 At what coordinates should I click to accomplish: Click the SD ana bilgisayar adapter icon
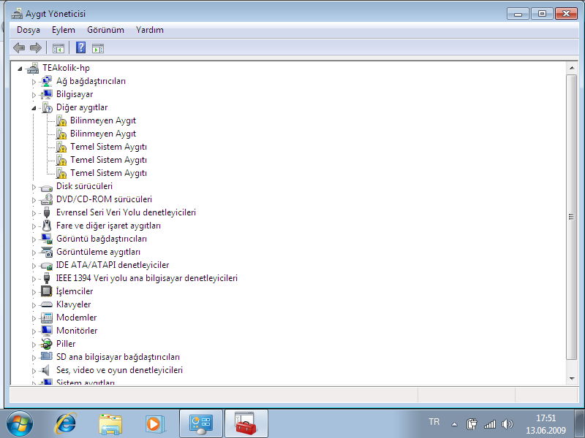click(x=47, y=356)
